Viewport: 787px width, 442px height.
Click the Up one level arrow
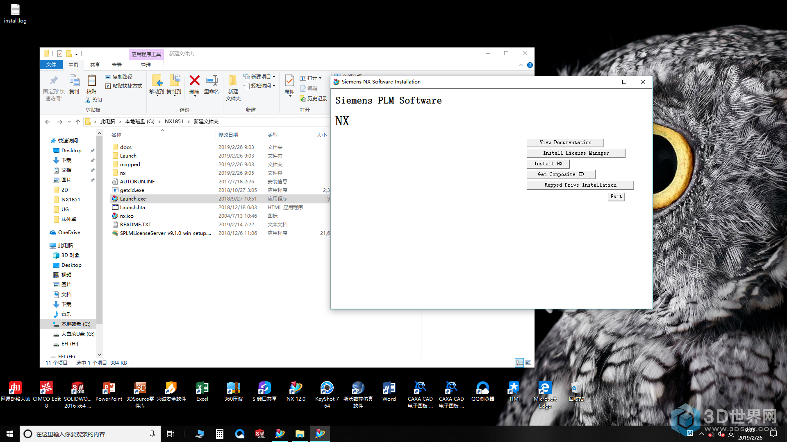tap(78, 122)
